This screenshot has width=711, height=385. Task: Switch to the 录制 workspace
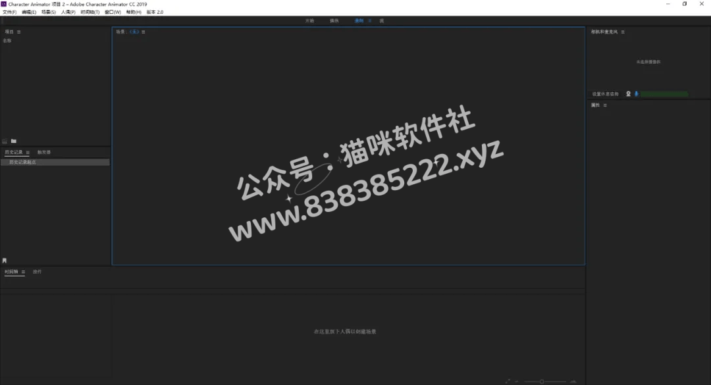[359, 21]
